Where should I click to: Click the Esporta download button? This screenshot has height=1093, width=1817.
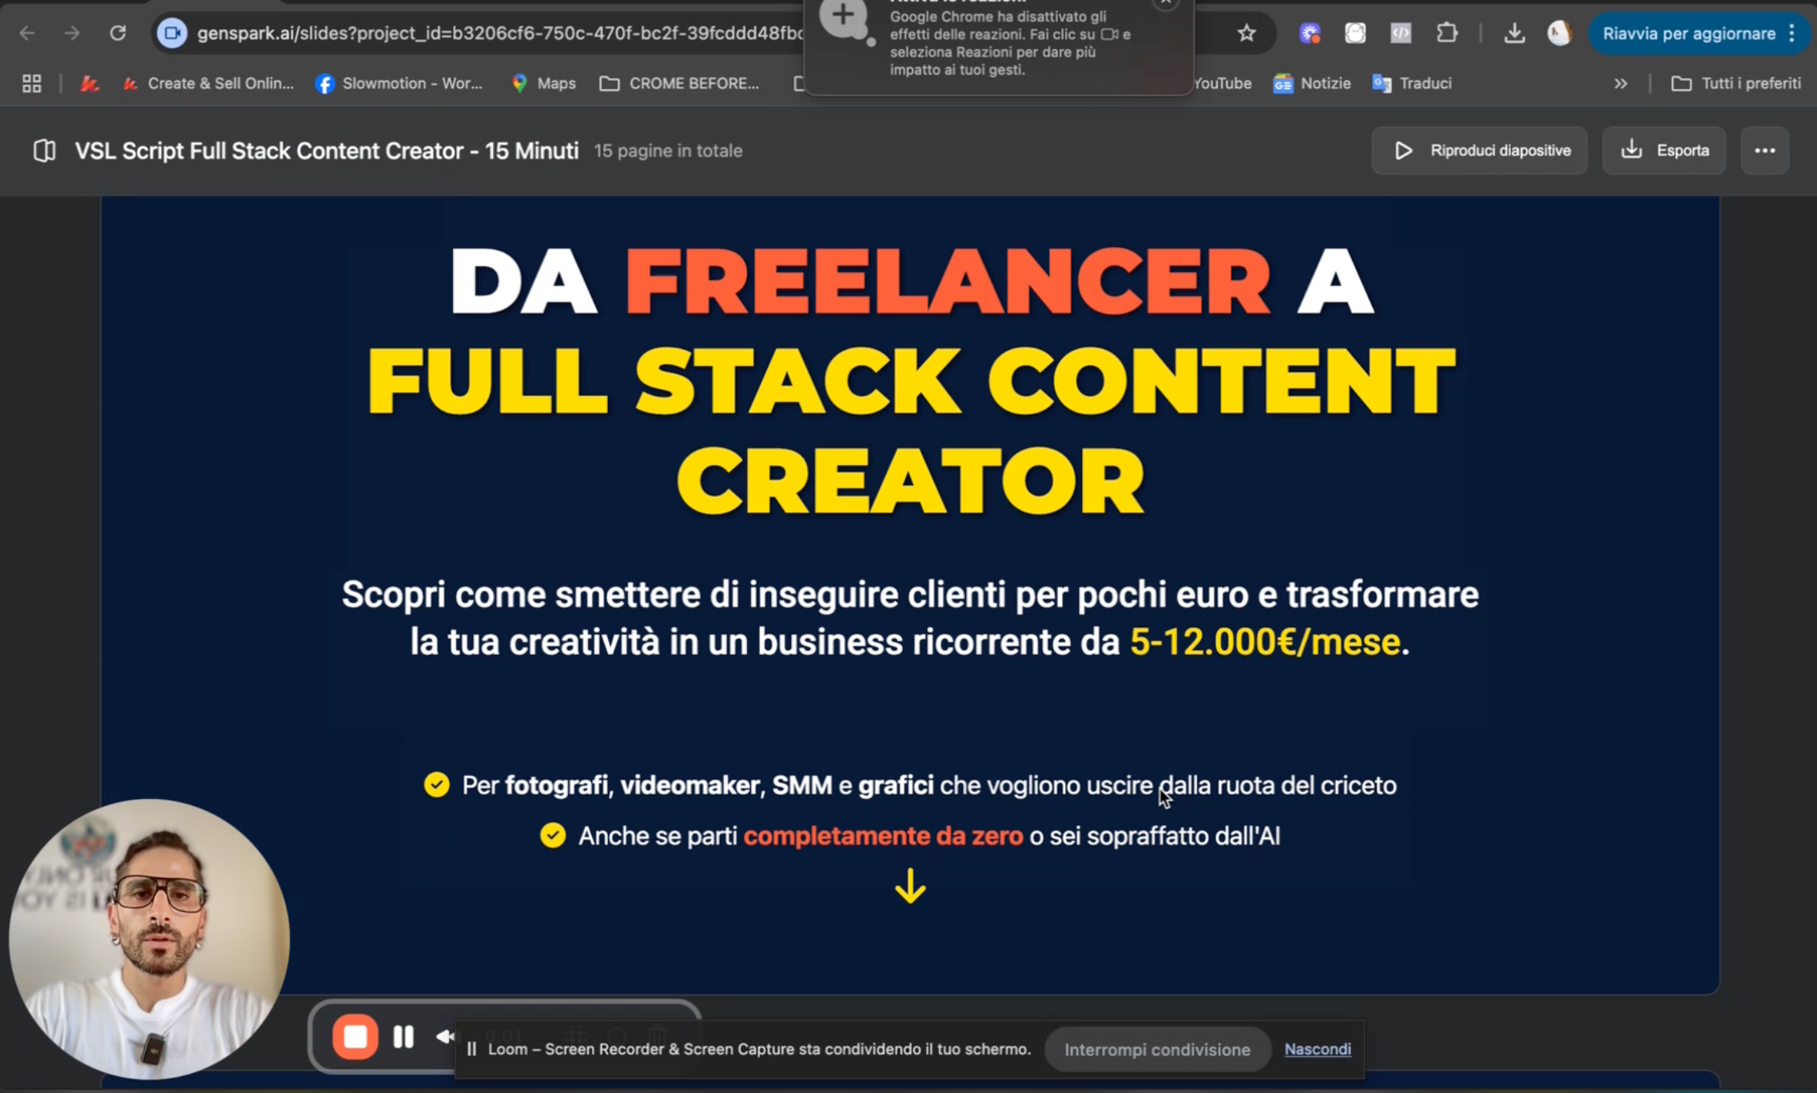pos(1664,150)
